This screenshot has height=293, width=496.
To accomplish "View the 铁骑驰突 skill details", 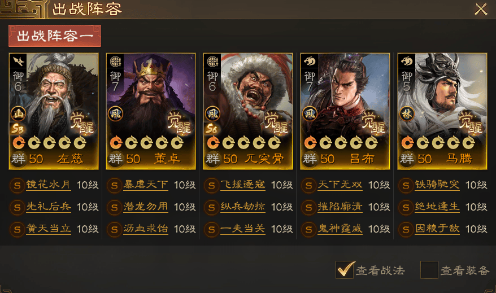I will point(437,185).
